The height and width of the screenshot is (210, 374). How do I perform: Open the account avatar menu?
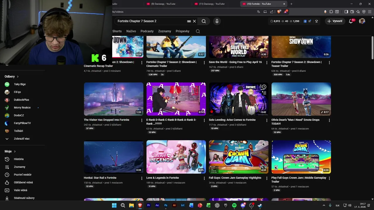pos(362,21)
